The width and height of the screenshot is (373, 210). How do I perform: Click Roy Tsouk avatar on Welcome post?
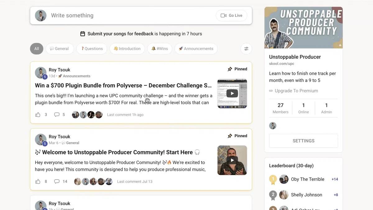pyautogui.click(x=41, y=140)
